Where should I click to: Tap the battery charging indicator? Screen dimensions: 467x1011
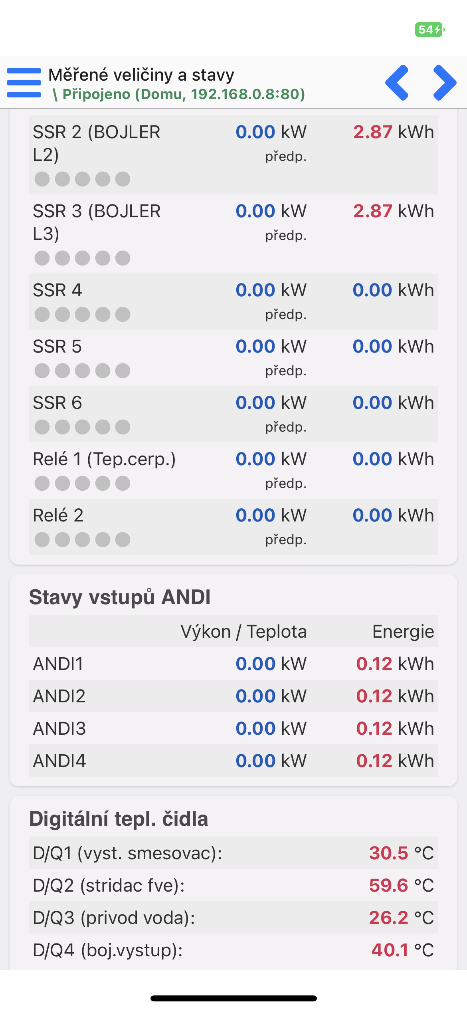pos(430,30)
